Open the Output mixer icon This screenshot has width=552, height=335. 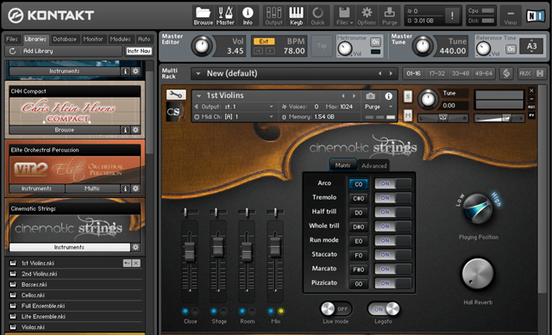pyautogui.click(x=273, y=16)
